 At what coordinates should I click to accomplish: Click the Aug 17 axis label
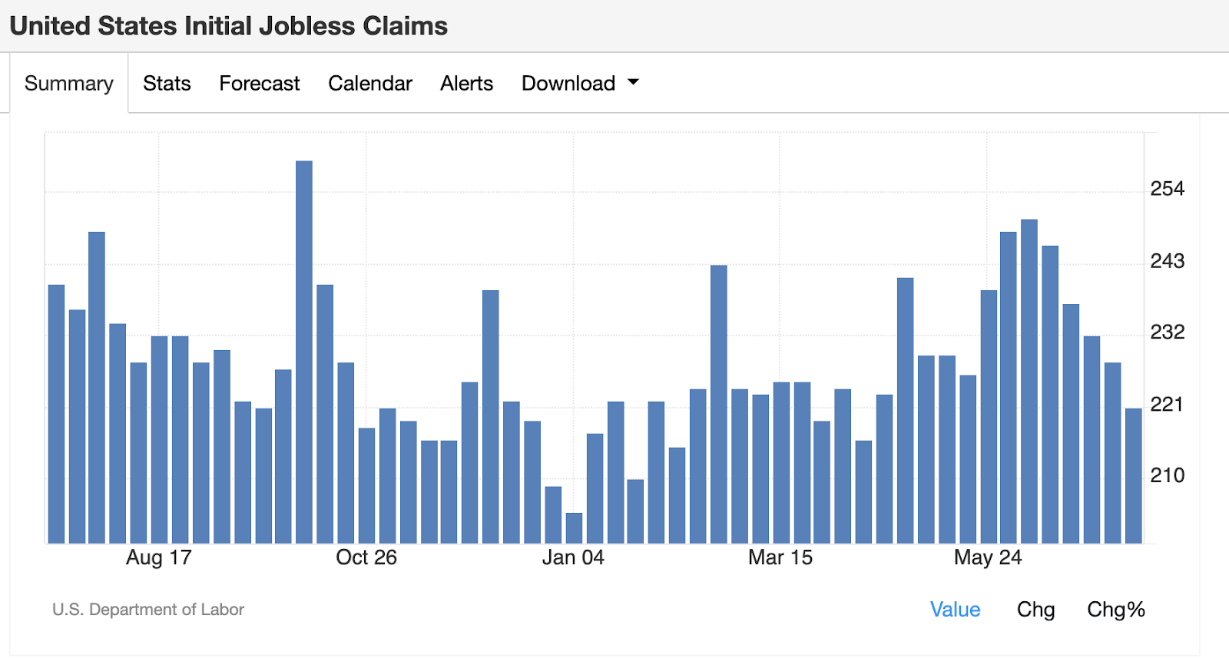[158, 557]
